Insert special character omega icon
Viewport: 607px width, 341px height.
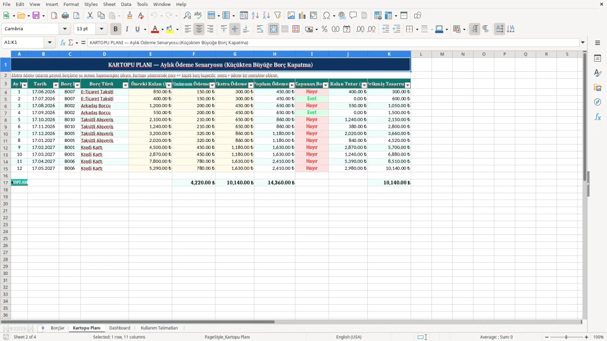(326, 16)
